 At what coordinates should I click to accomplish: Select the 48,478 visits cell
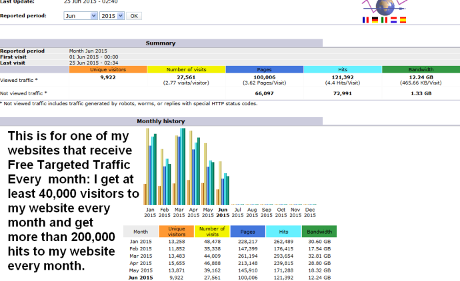(212, 242)
